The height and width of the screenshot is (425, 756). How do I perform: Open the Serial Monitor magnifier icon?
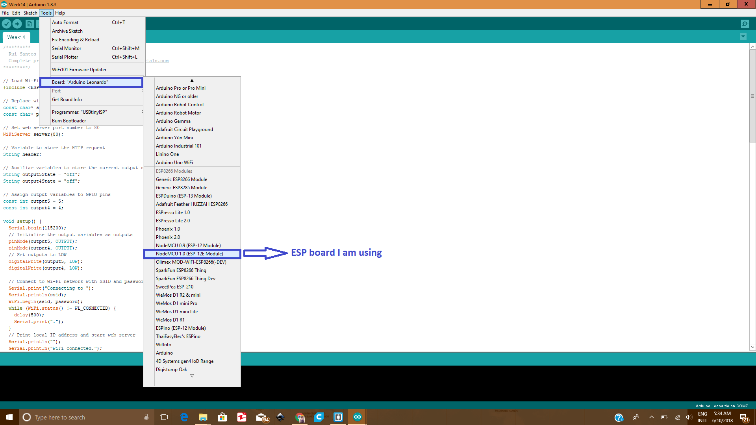(x=745, y=24)
